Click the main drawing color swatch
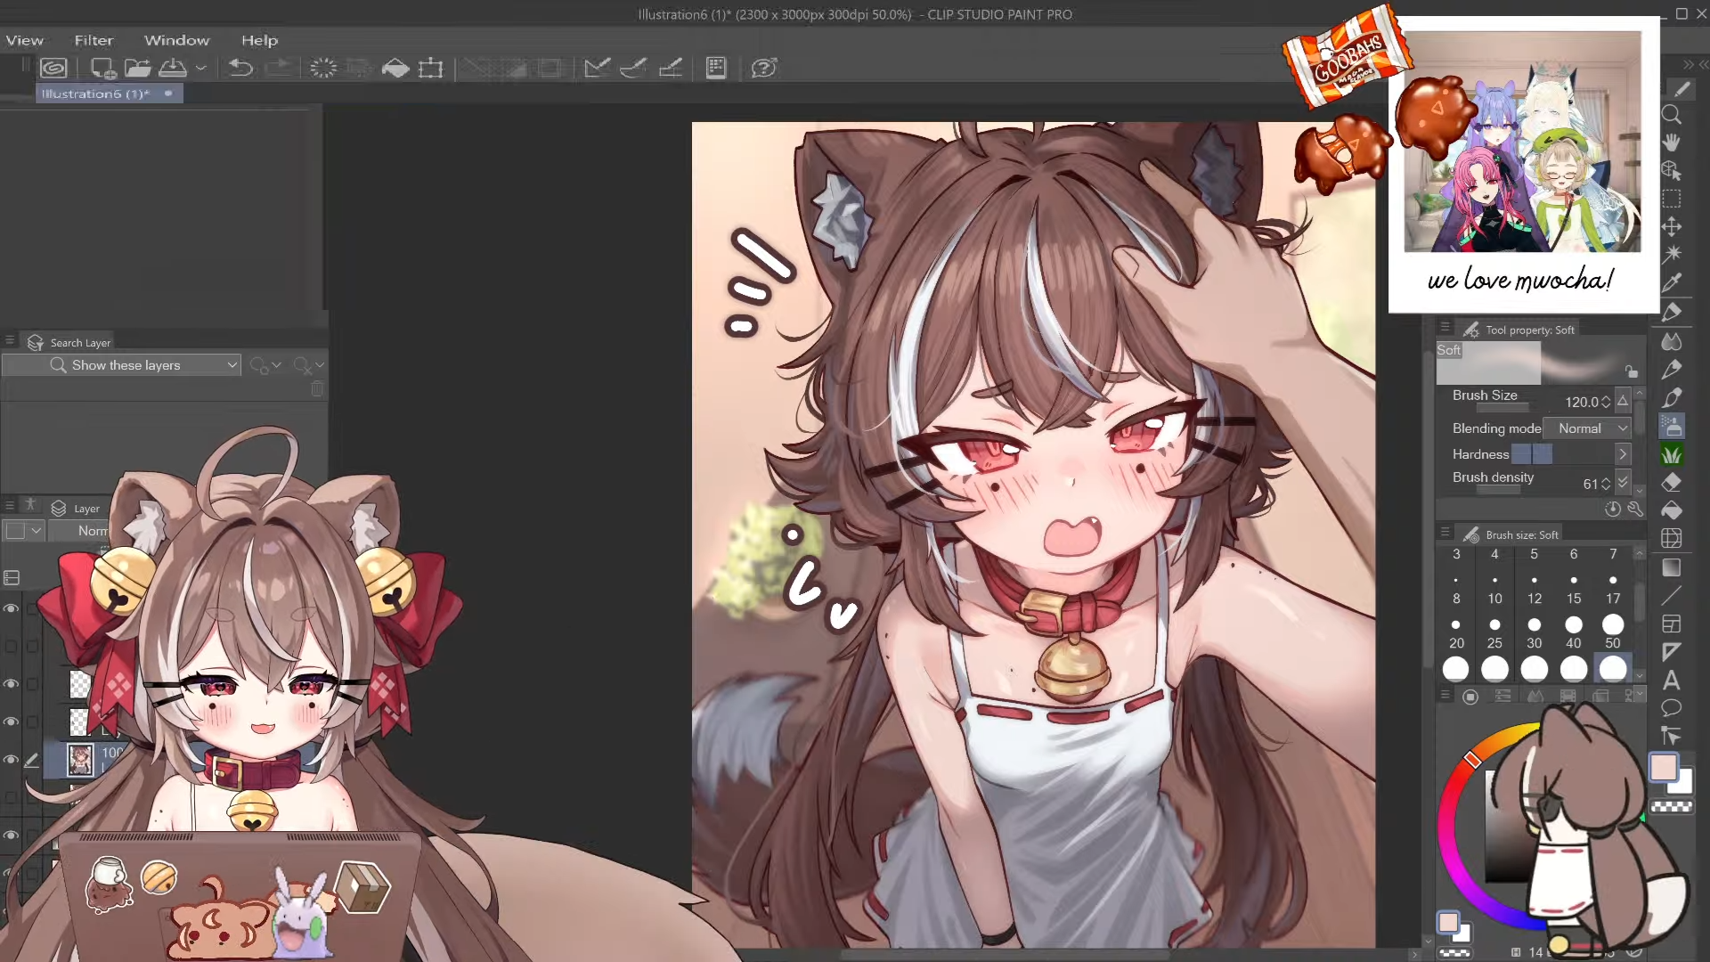The height and width of the screenshot is (962, 1710). (1663, 767)
